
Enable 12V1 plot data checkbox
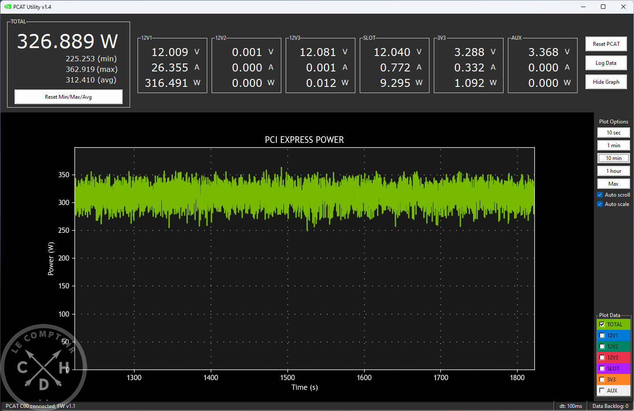(x=602, y=336)
